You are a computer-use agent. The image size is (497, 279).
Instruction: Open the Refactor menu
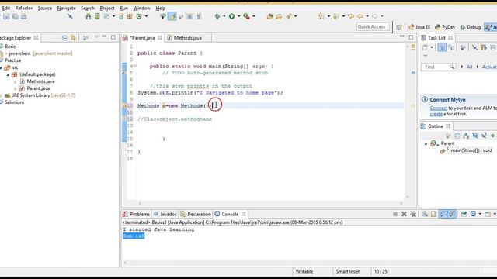pos(24,8)
